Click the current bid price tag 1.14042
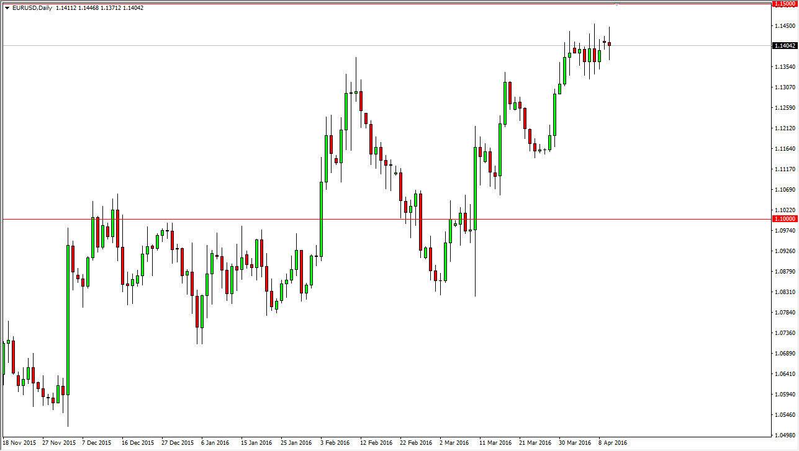The image size is (799, 451). 783,45
